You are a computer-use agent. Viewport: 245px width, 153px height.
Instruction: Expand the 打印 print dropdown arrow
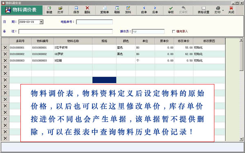(223, 10)
